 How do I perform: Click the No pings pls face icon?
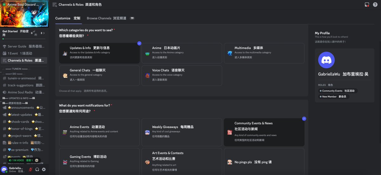pyautogui.click(x=230, y=162)
